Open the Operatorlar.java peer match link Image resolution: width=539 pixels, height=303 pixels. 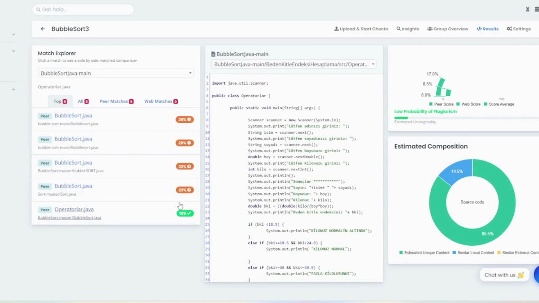click(x=74, y=210)
